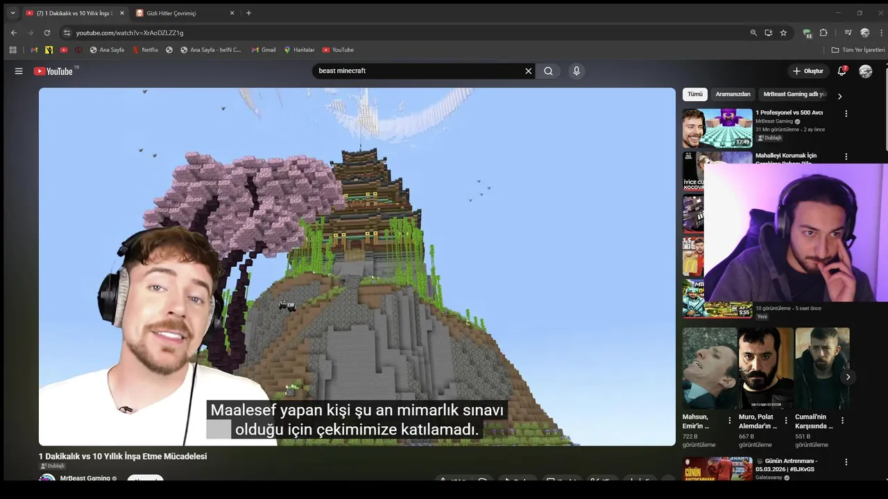Open the yellow Y bookmark icon
888x499 pixels.
click(x=49, y=50)
